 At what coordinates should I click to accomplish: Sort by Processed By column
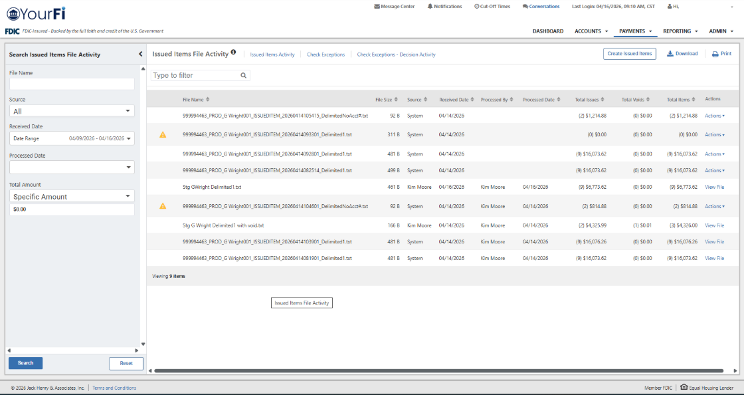497,100
